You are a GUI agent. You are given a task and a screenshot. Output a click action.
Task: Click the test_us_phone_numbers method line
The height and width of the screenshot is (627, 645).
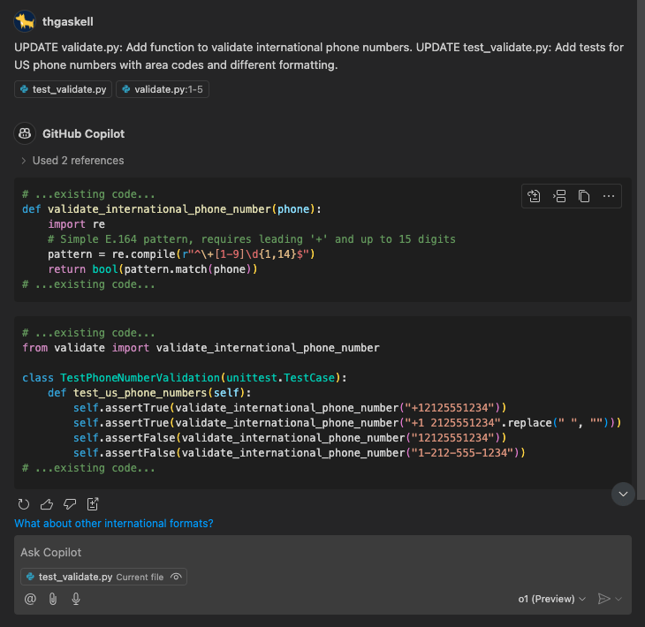tap(149, 393)
